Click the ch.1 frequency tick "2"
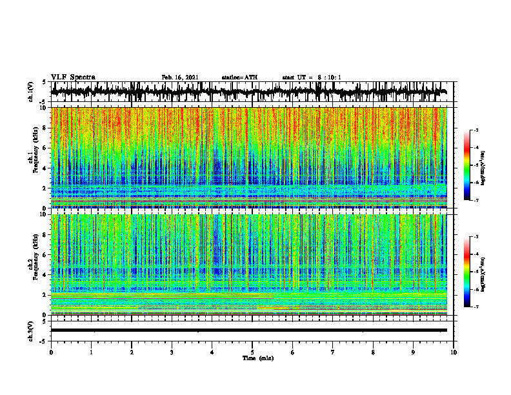511x395 pixels. click(45, 188)
